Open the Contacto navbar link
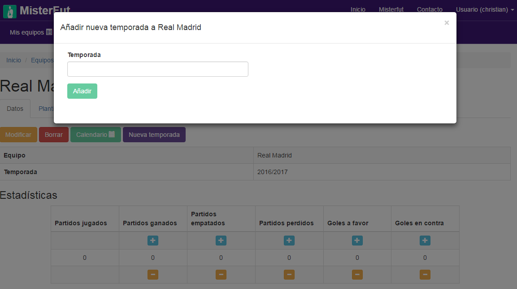This screenshot has width=517, height=289. pyautogui.click(x=430, y=9)
